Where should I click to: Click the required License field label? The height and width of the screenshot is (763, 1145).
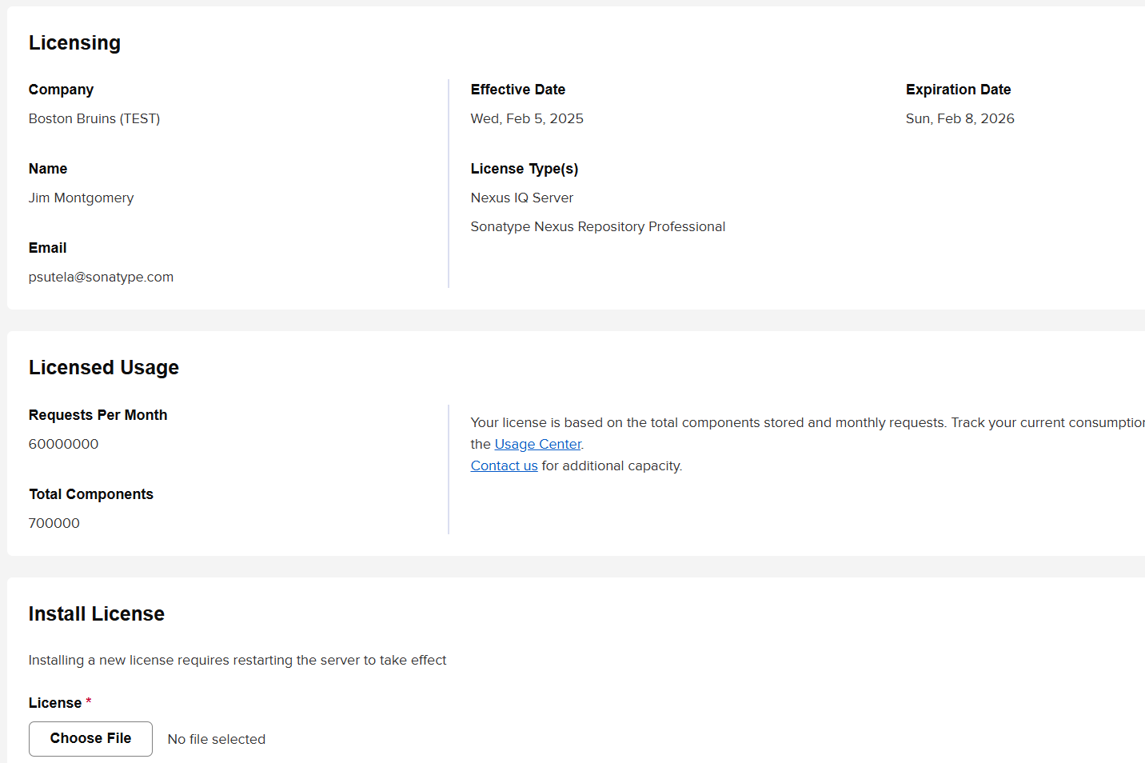point(59,703)
